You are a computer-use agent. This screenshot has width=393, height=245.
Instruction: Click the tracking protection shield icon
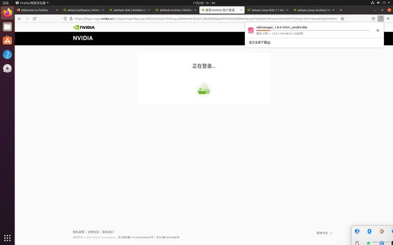click(65, 19)
